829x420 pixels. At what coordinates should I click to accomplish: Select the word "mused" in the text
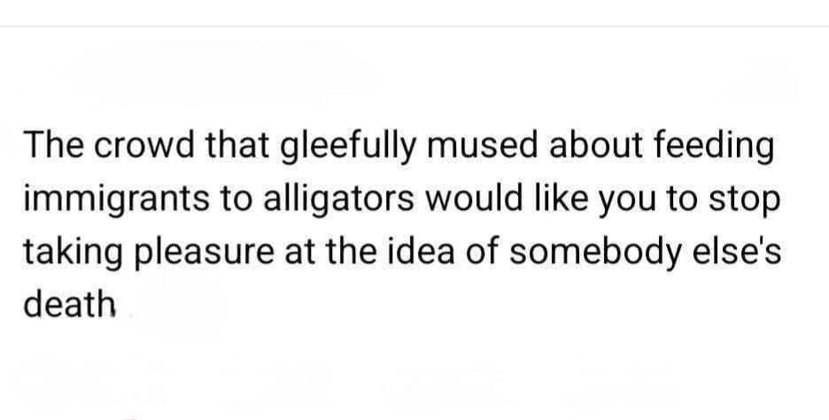(x=484, y=145)
